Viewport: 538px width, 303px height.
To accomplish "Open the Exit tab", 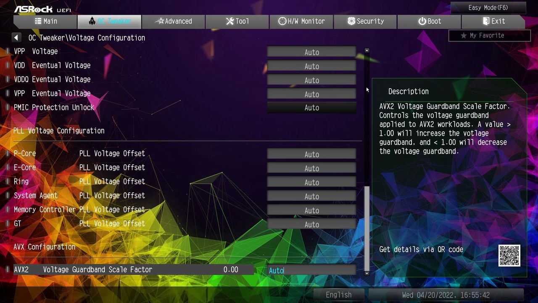I will point(493,21).
